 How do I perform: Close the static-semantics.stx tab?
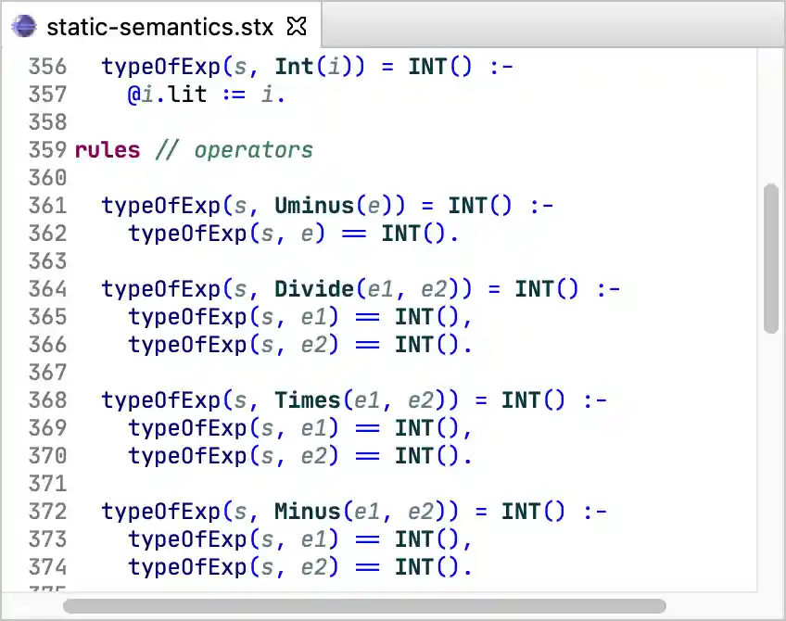tap(296, 26)
